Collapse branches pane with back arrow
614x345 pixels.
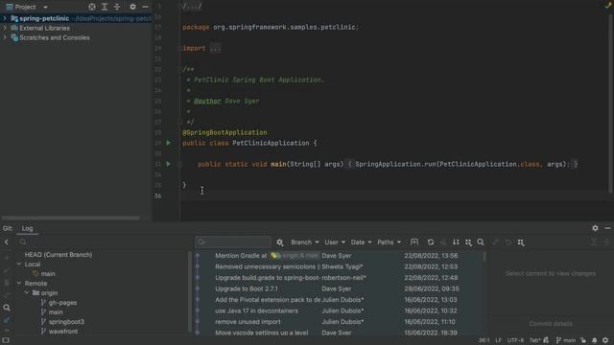(x=7, y=242)
